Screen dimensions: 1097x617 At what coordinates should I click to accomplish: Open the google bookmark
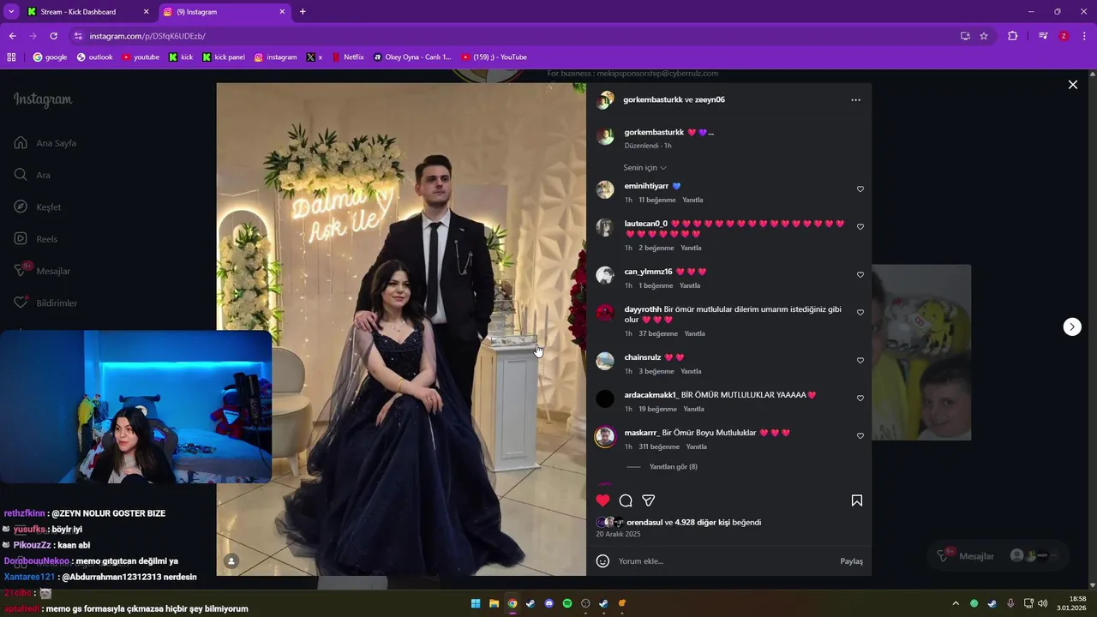pyautogui.click(x=50, y=57)
